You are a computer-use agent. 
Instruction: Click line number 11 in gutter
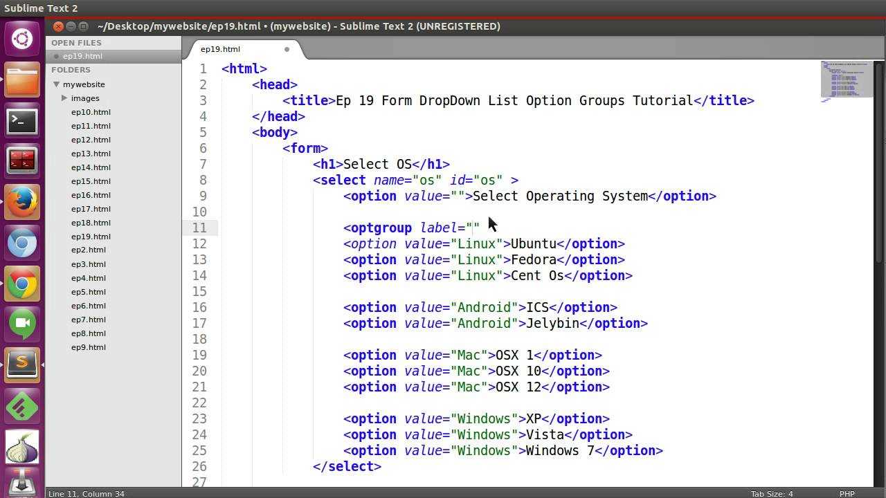pyautogui.click(x=199, y=228)
